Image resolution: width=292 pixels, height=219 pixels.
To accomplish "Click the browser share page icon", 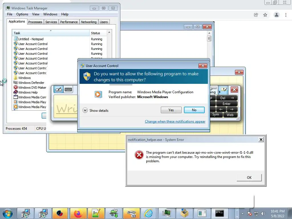I will [256, 15].
